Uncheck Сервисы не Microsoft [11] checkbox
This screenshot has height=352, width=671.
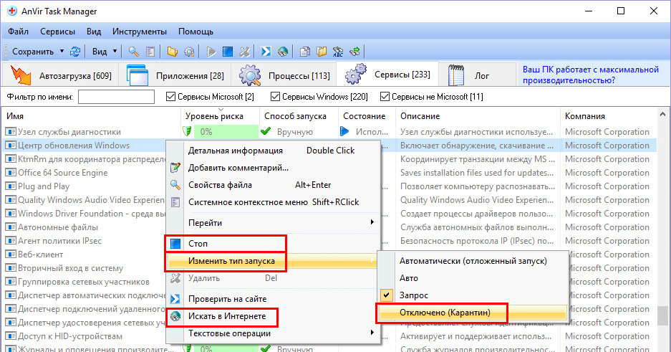(385, 97)
